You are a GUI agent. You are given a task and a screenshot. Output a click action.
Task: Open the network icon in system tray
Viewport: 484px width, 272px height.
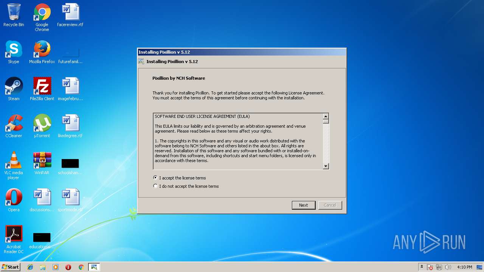tap(439, 267)
